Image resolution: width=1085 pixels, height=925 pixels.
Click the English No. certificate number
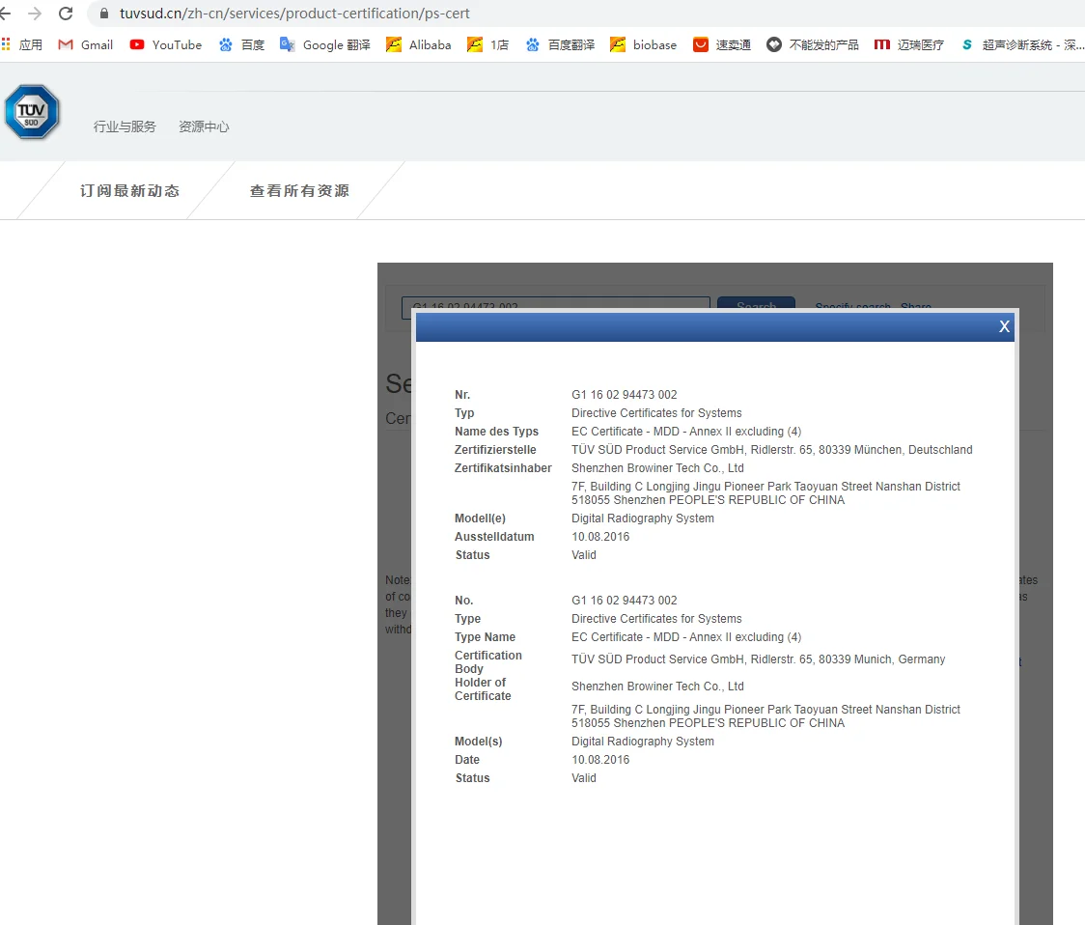click(x=625, y=601)
